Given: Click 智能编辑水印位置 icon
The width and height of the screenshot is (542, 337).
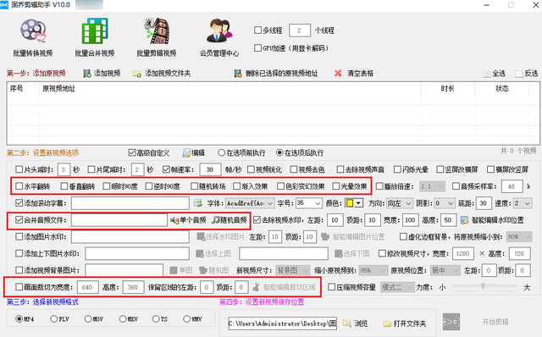Looking at the screenshot, I should pos(465,220).
